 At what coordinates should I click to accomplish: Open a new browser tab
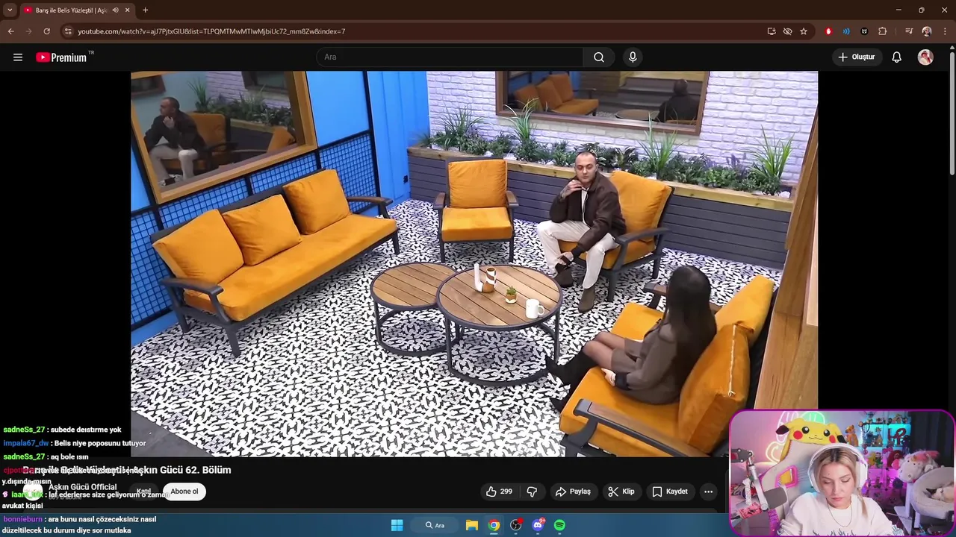[145, 10]
